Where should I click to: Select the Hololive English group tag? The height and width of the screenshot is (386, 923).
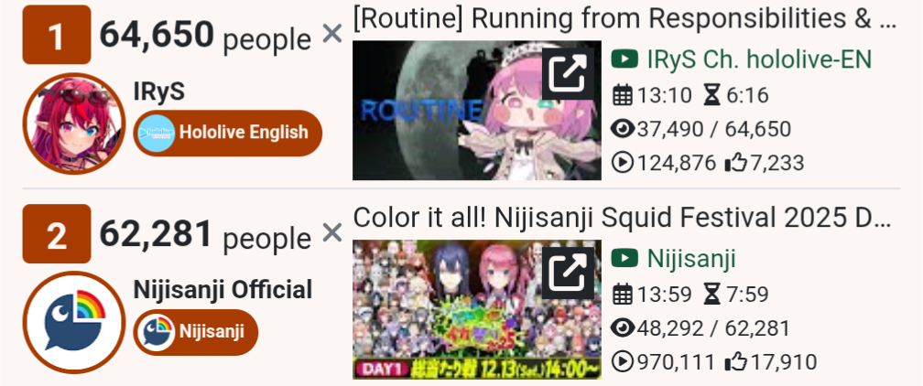[x=228, y=133]
